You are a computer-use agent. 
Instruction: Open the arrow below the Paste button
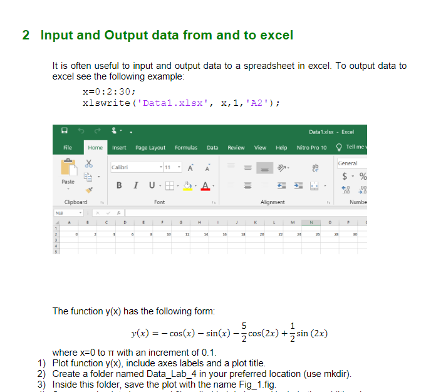pyautogui.click(x=68, y=189)
